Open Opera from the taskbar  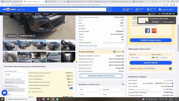39,99
